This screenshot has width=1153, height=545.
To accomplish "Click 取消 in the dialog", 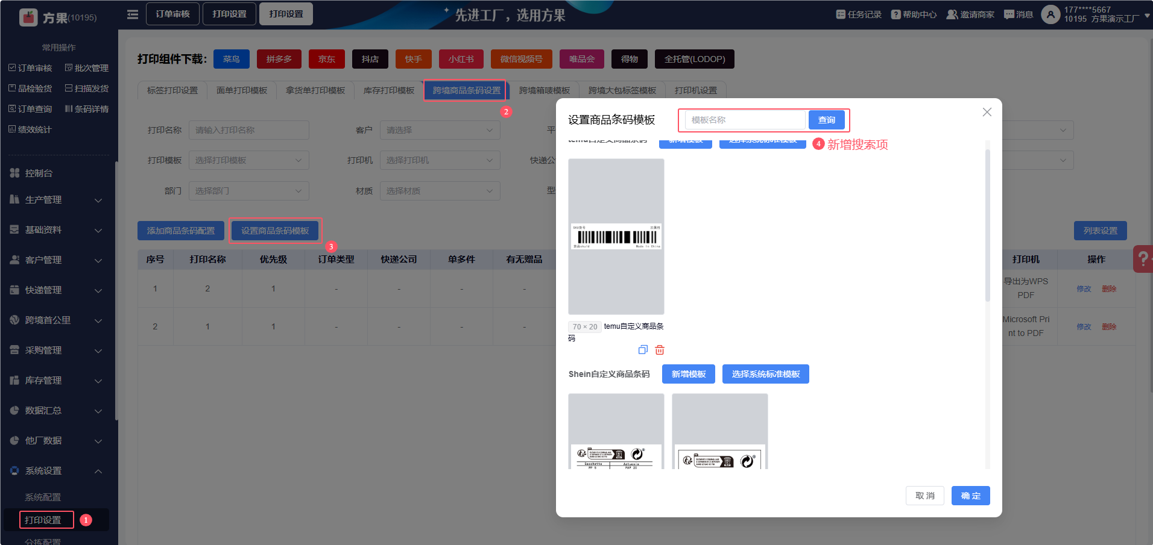I will click(x=925, y=496).
